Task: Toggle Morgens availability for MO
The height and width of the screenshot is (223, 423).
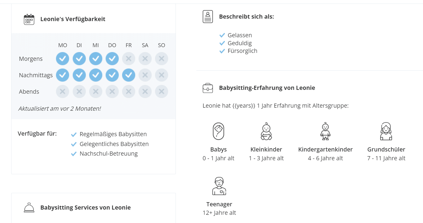Action: click(x=63, y=59)
